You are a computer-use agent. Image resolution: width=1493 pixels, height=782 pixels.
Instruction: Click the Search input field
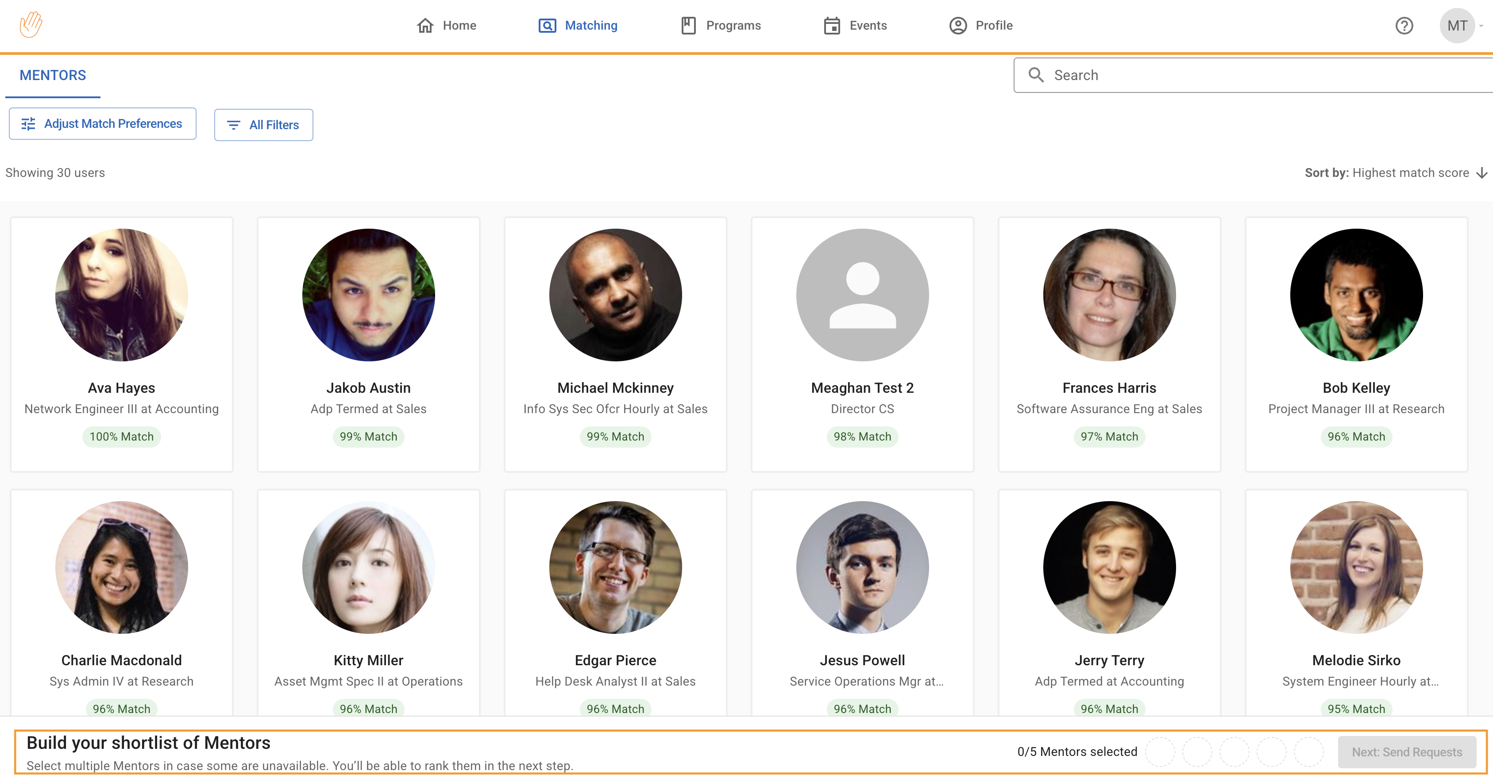click(x=1263, y=75)
